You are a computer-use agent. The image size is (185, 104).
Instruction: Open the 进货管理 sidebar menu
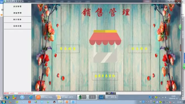click(17, 6)
